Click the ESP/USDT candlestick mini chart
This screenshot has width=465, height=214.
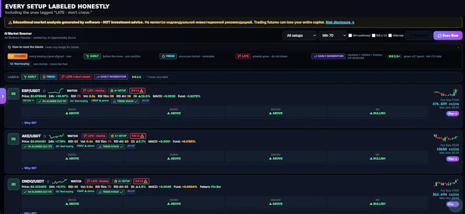click(x=446, y=93)
